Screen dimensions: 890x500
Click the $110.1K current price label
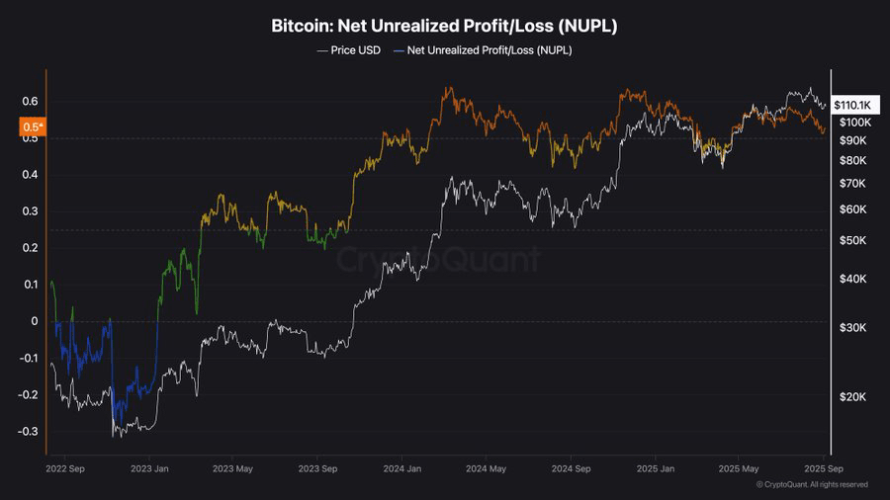pos(854,105)
